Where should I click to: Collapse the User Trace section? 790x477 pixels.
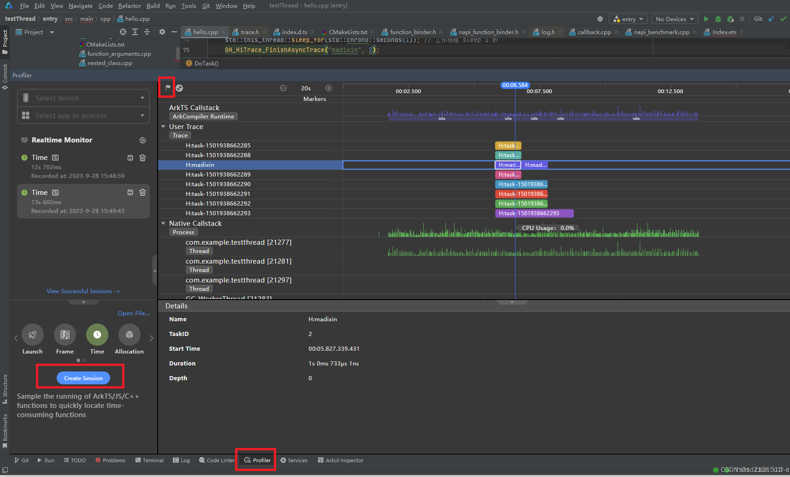pos(163,126)
